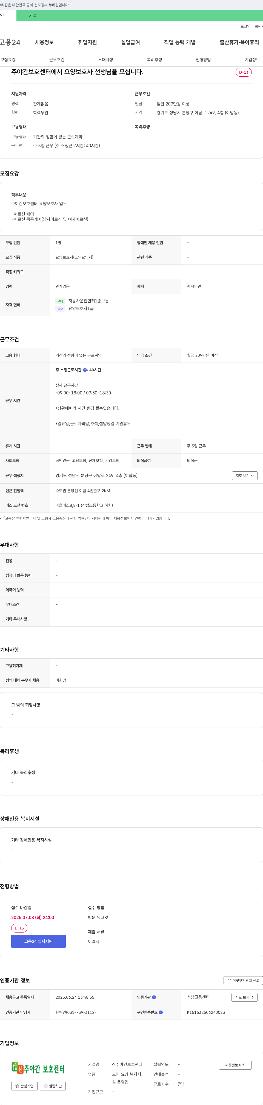
Task: Click the 우대 tag for 자동차운전면허1종보통
Action: click(60, 301)
